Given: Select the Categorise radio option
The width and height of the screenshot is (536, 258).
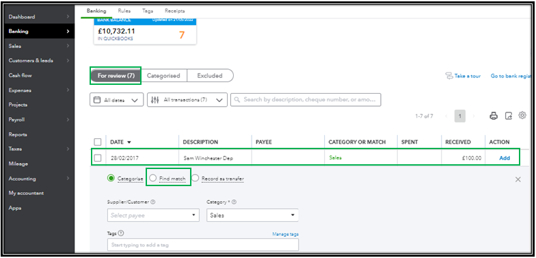Looking at the screenshot, I should (x=111, y=178).
